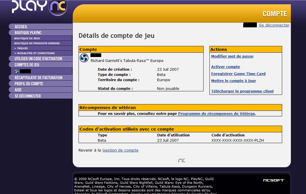
Task: Click the 23 Juil 2007 creation date
Action: pos(168,69)
